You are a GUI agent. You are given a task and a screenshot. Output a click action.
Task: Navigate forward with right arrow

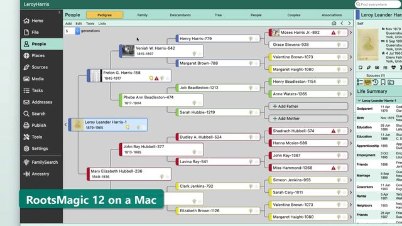click(349, 23)
